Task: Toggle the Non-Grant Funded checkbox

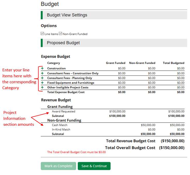Action: click(60, 34)
